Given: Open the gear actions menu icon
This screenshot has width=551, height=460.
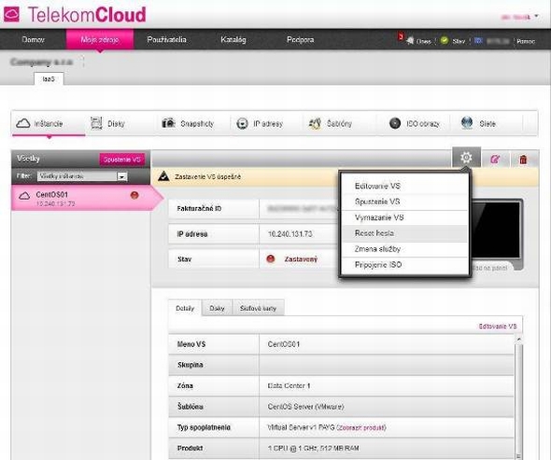Looking at the screenshot, I should click(x=466, y=158).
